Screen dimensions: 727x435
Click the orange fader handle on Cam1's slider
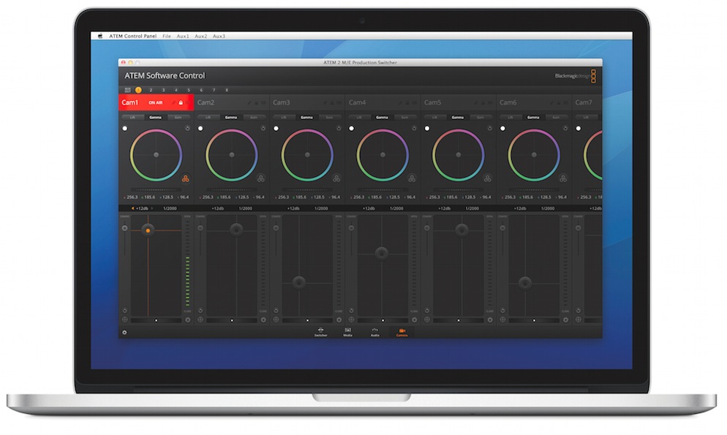148,230
